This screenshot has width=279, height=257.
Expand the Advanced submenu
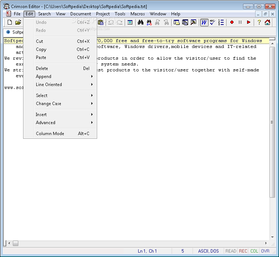coord(66,122)
